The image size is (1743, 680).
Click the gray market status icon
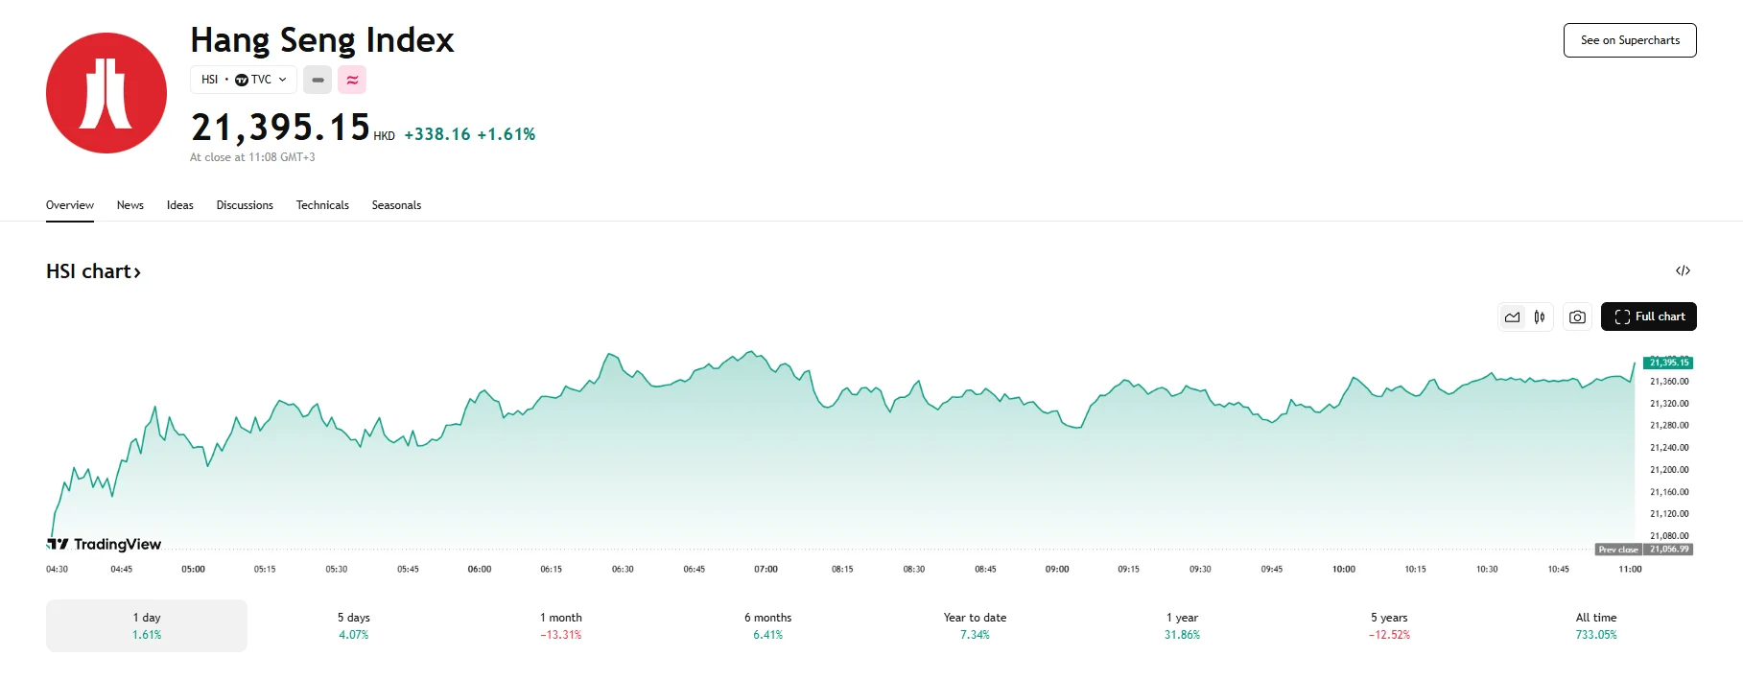[318, 80]
